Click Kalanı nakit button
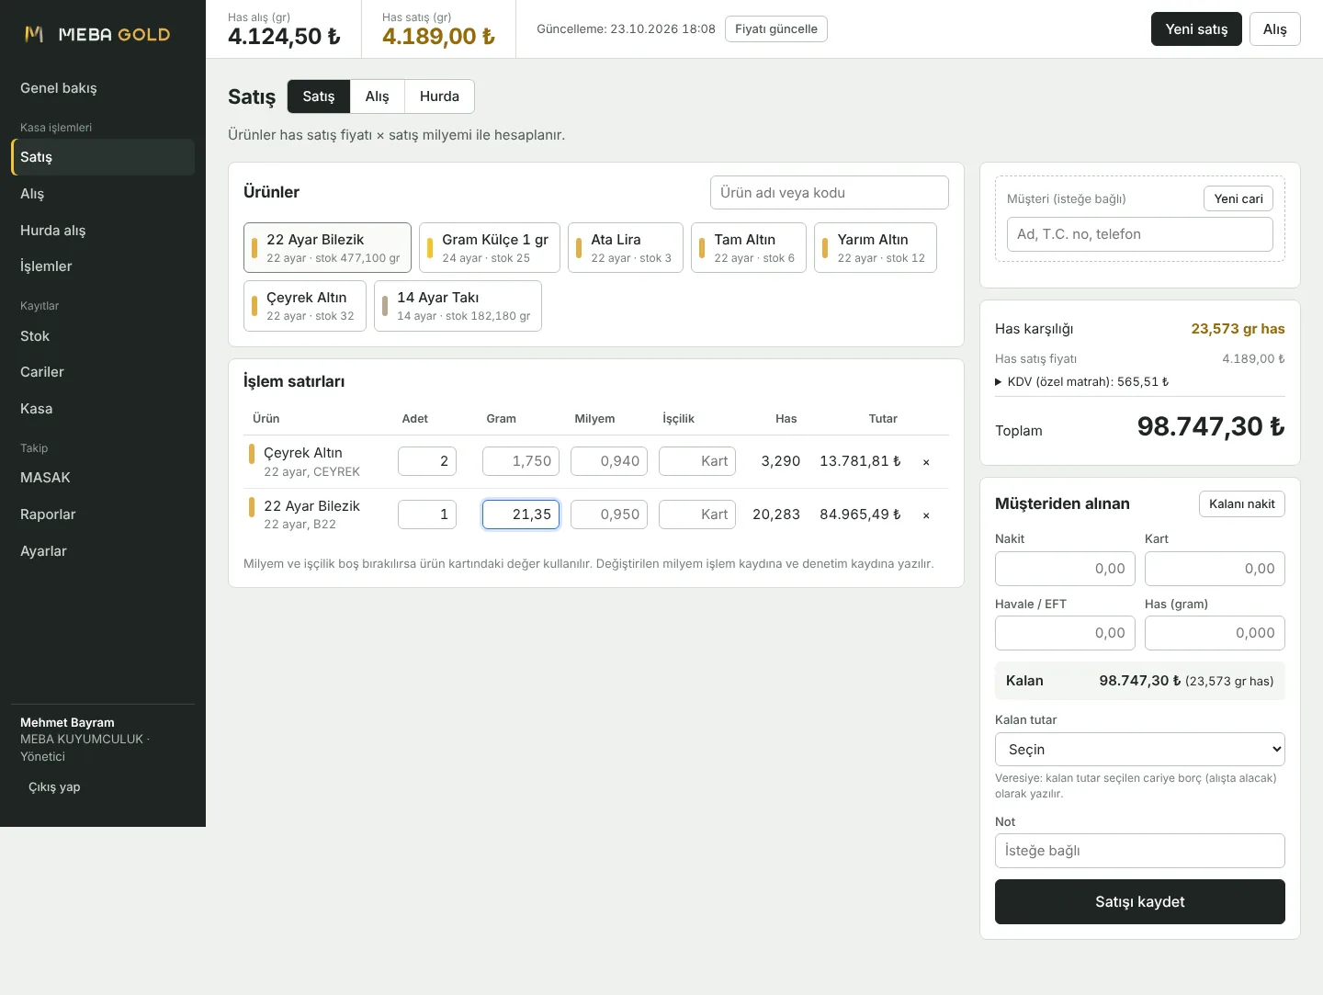Viewport: 1323px width, 995px height. coord(1241,503)
